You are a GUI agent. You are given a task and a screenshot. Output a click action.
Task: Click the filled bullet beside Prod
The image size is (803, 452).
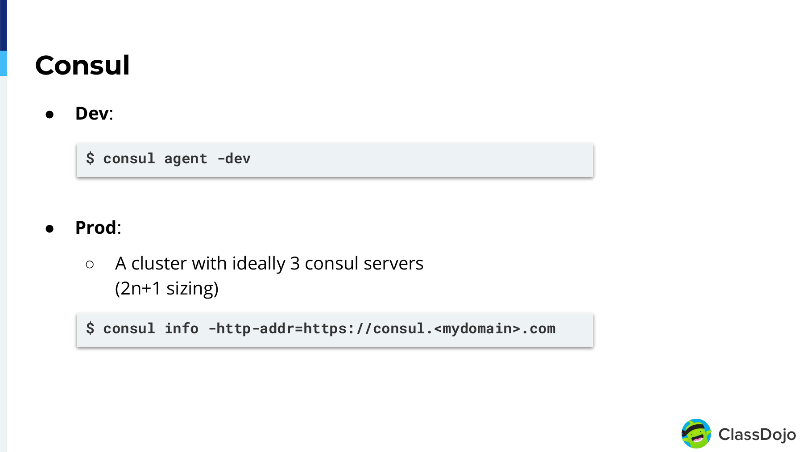50,229
